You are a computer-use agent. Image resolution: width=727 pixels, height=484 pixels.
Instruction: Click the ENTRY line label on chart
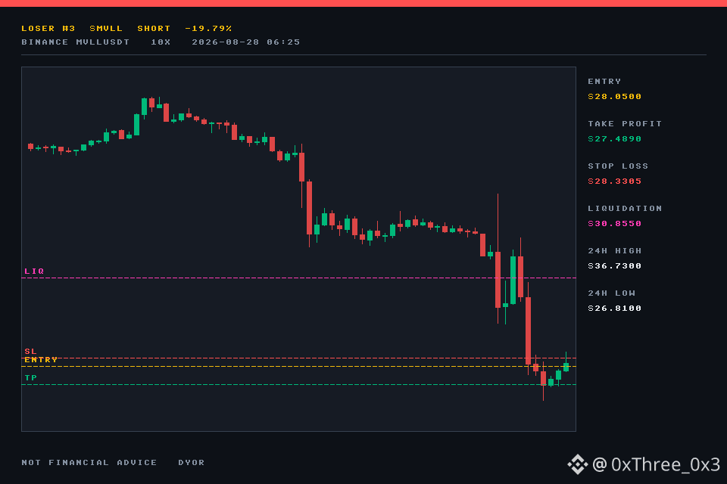point(41,360)
